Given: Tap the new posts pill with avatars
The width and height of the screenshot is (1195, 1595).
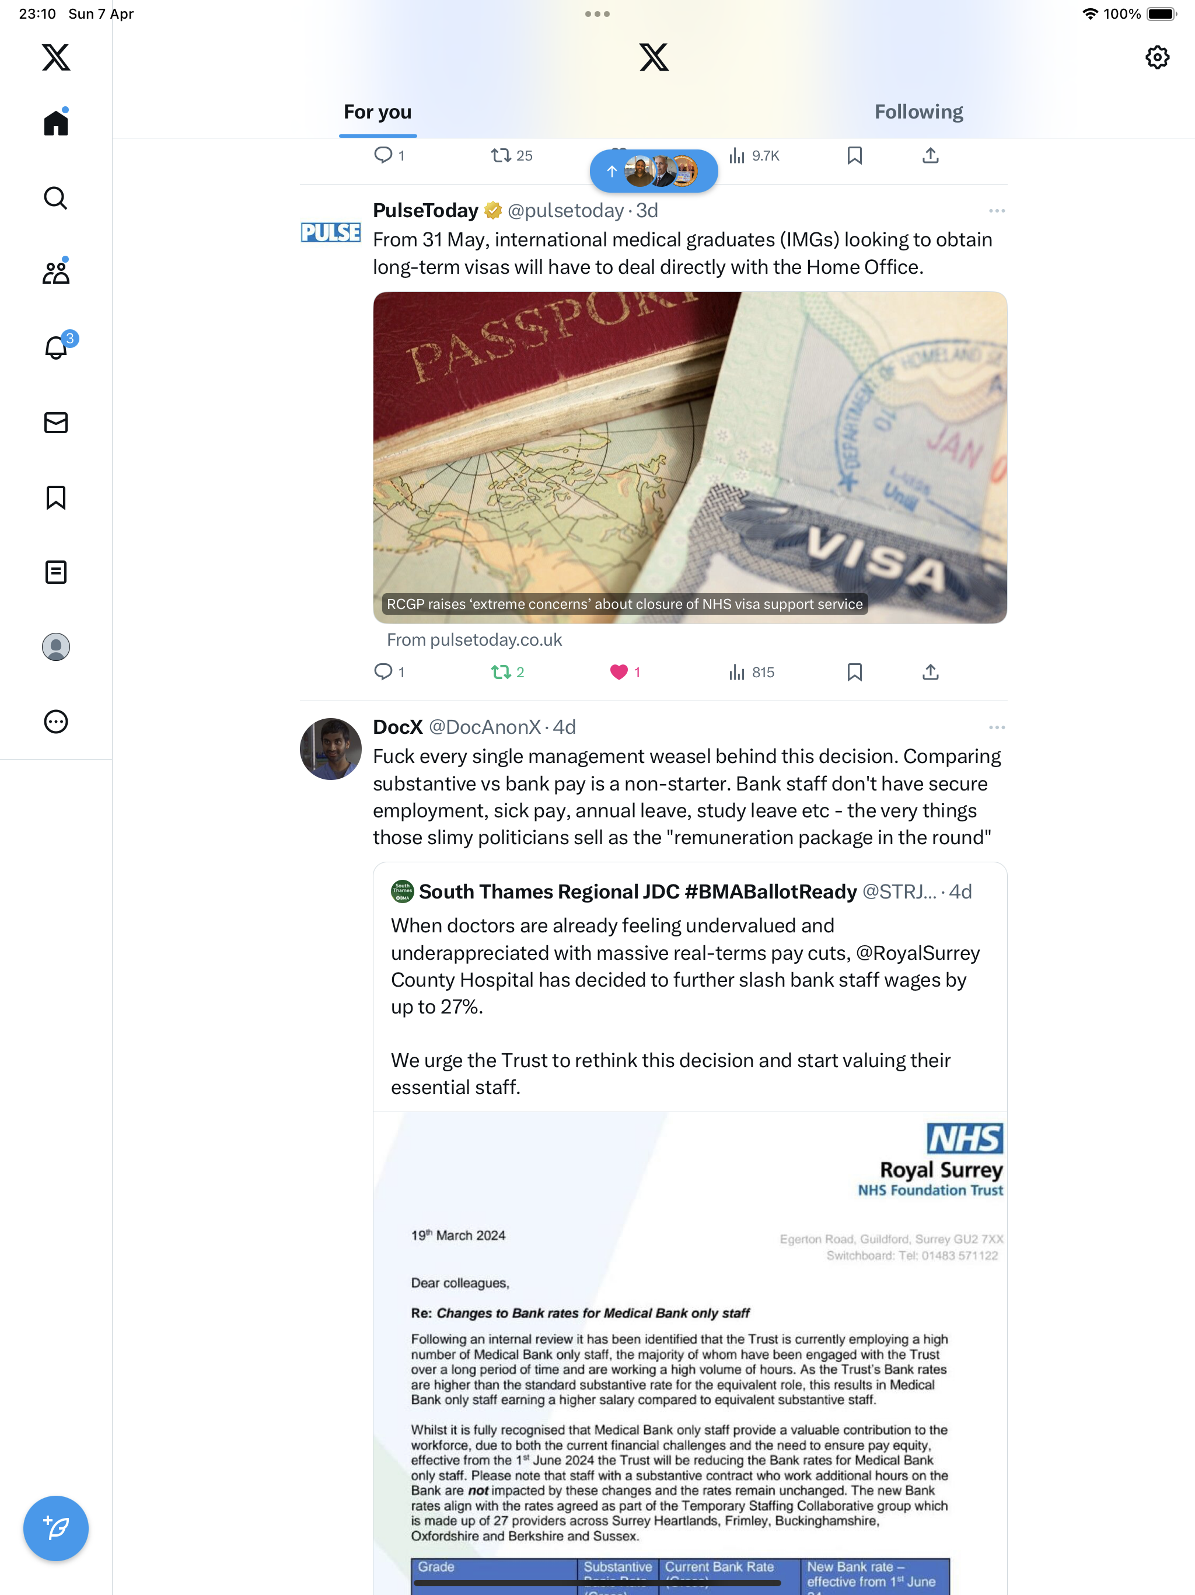Looking at the screenshot, I should (653, 171).
